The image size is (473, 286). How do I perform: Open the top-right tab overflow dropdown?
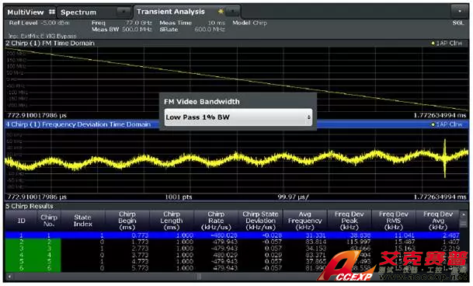click(460, 12)
